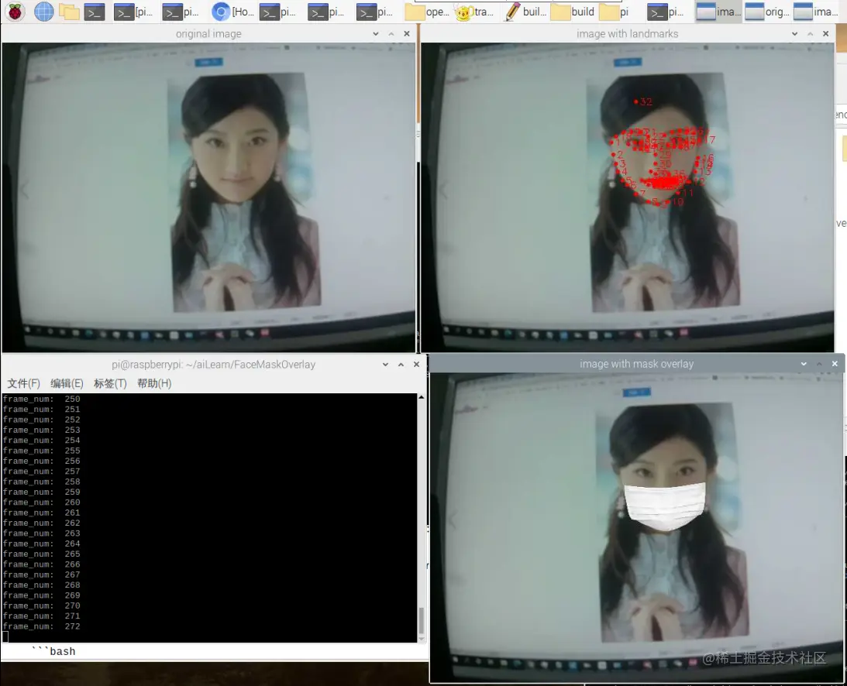Click terminal title 'pi@raspberrypi: ~/aiLearn/FaceMaskOverlay'
The image size is (847, 686).
213,365
